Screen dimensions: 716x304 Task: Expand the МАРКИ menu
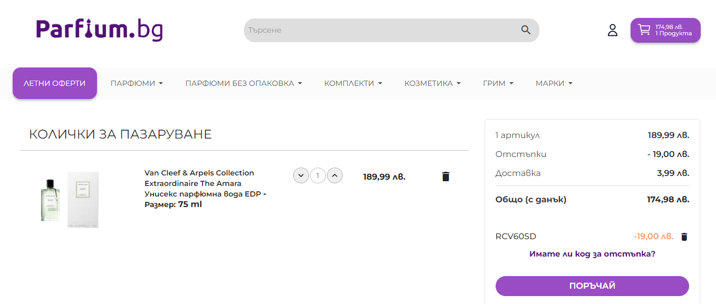[x=554, y=83]
